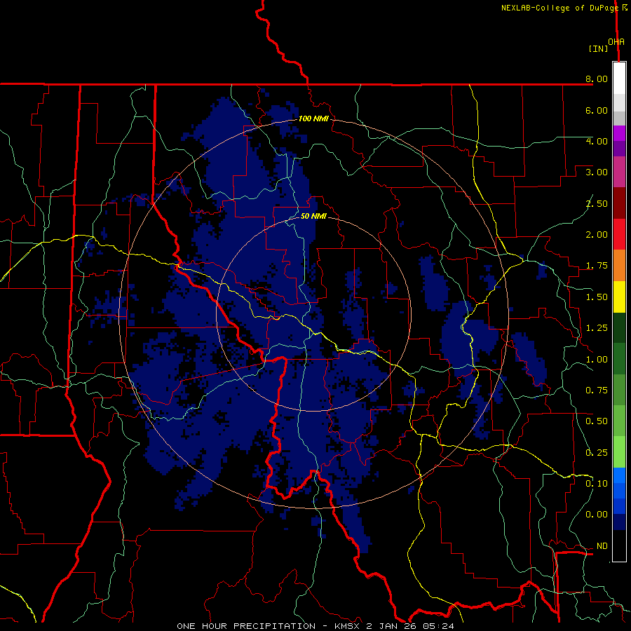Click the 0.10 scale value
The height and width of the screenshot is (631, 631).
pos(597,484)
